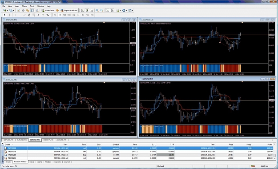Select the Fibonacci Retracement tool
The width and height of the screenshot is (278, 169).
[x=33, y=15]
